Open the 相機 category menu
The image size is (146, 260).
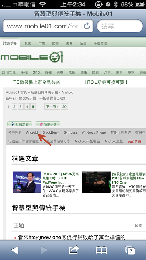[x=48, y=72]
